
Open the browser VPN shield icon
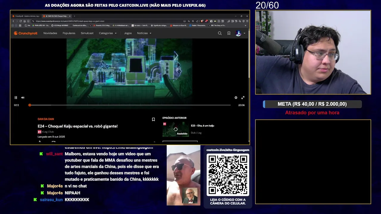[x=243, y=21]
